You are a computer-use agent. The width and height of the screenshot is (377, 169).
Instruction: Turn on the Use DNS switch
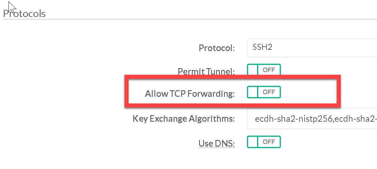(264, 142)
